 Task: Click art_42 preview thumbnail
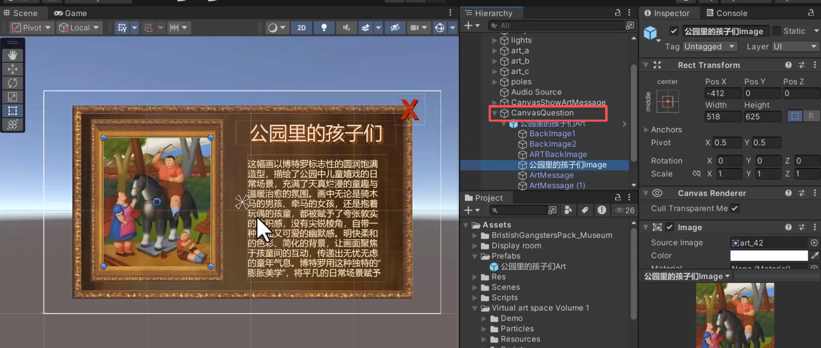pos(735,315)
